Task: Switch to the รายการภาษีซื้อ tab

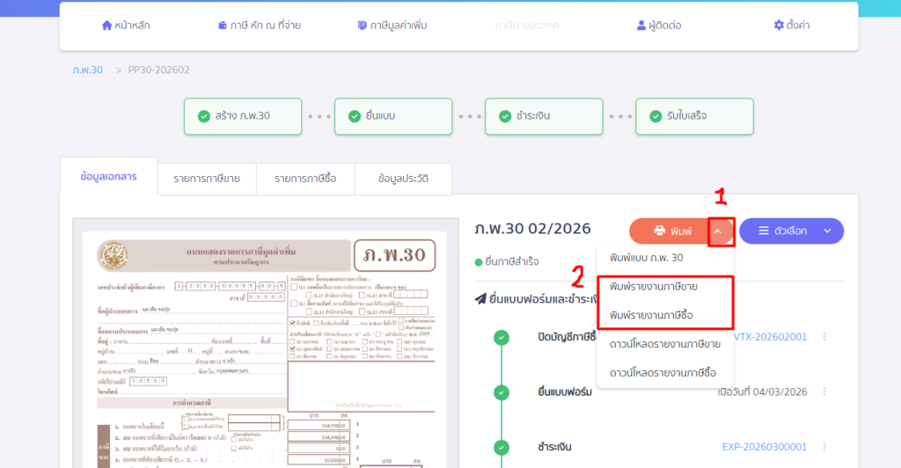Action: pos(304,179)
